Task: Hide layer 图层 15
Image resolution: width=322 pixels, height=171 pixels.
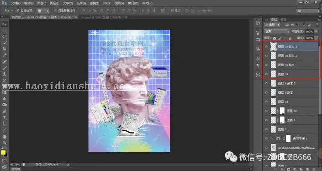Action: (266, 74)
